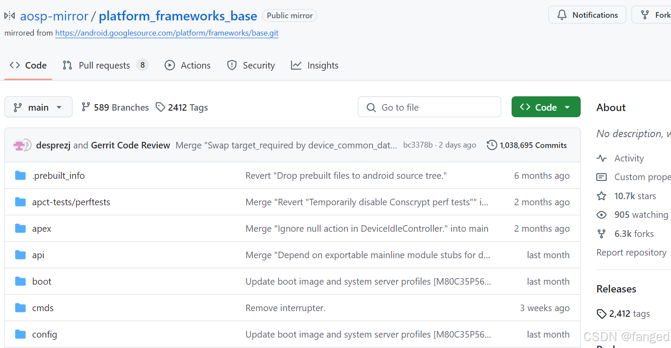Viewport: 671px width, 348px height.
Task: Click the mirror repository icon beside aosp-mirror
Action: 10,16
